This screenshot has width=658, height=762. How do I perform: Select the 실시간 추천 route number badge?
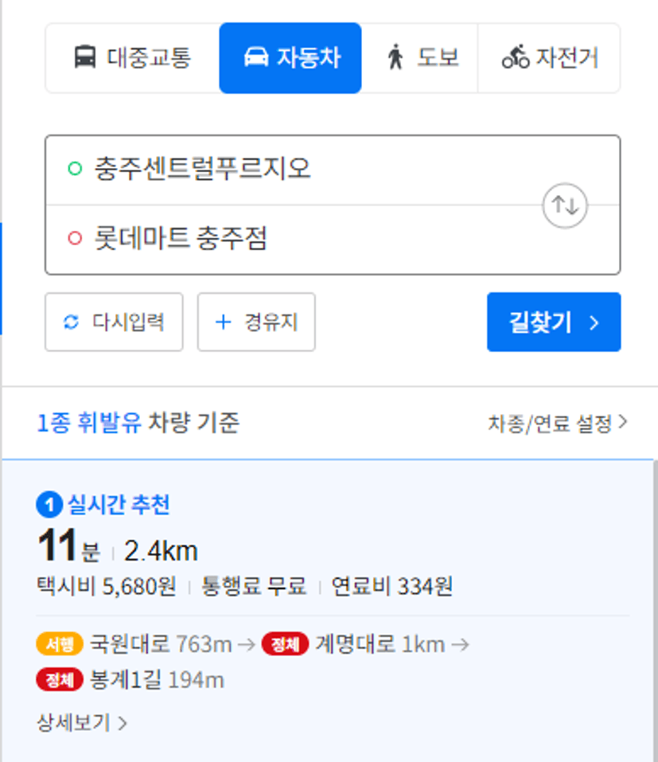point(49,505)
